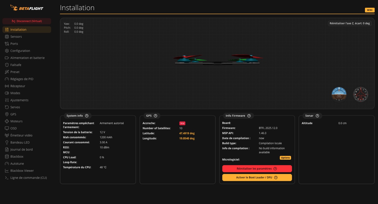
Task: Open the WIKI link
Action: 370,10
